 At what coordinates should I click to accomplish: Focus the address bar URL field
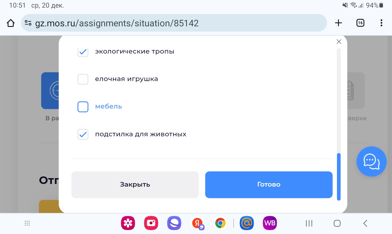tap(174, 23)
